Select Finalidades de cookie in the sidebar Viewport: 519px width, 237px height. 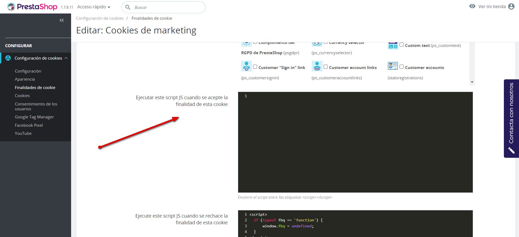click(x=35, y=87)
